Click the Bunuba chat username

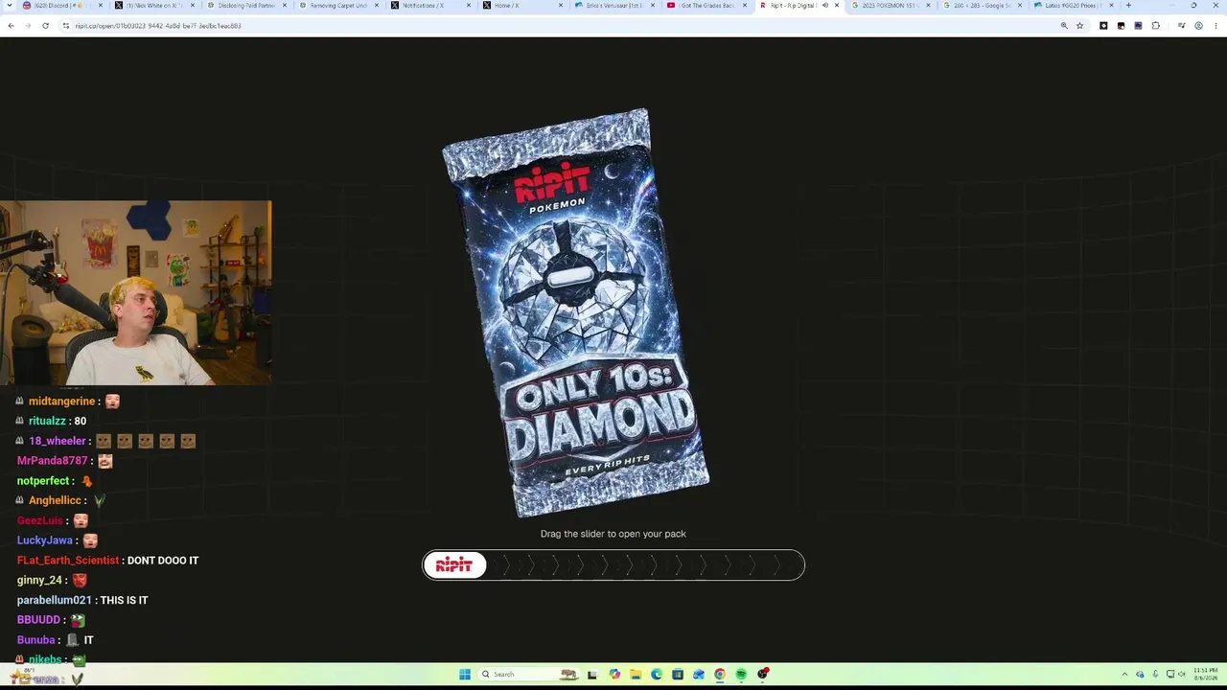36,640
